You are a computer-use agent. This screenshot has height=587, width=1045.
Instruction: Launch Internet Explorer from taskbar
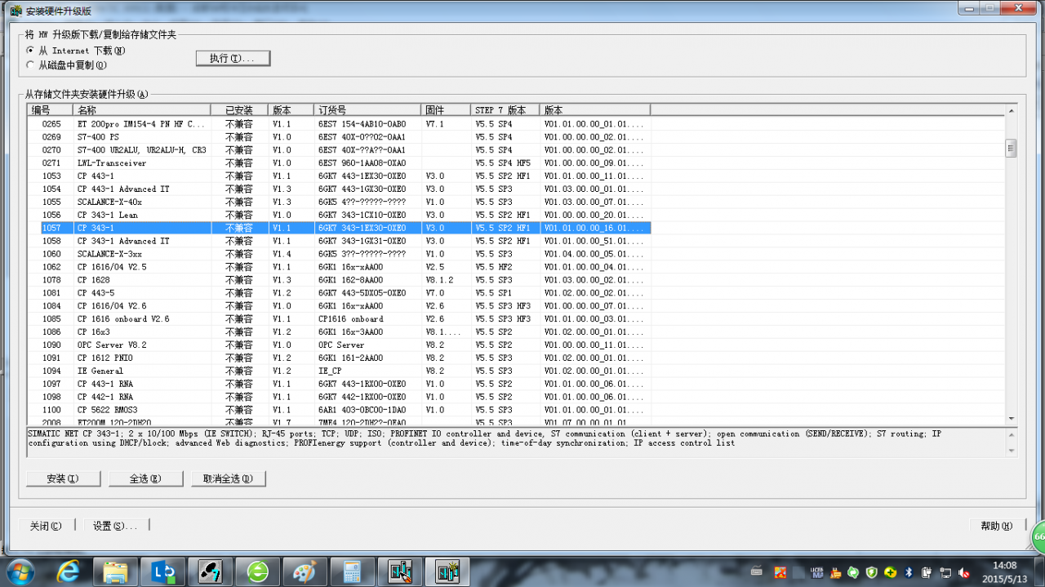coord(69,571)
